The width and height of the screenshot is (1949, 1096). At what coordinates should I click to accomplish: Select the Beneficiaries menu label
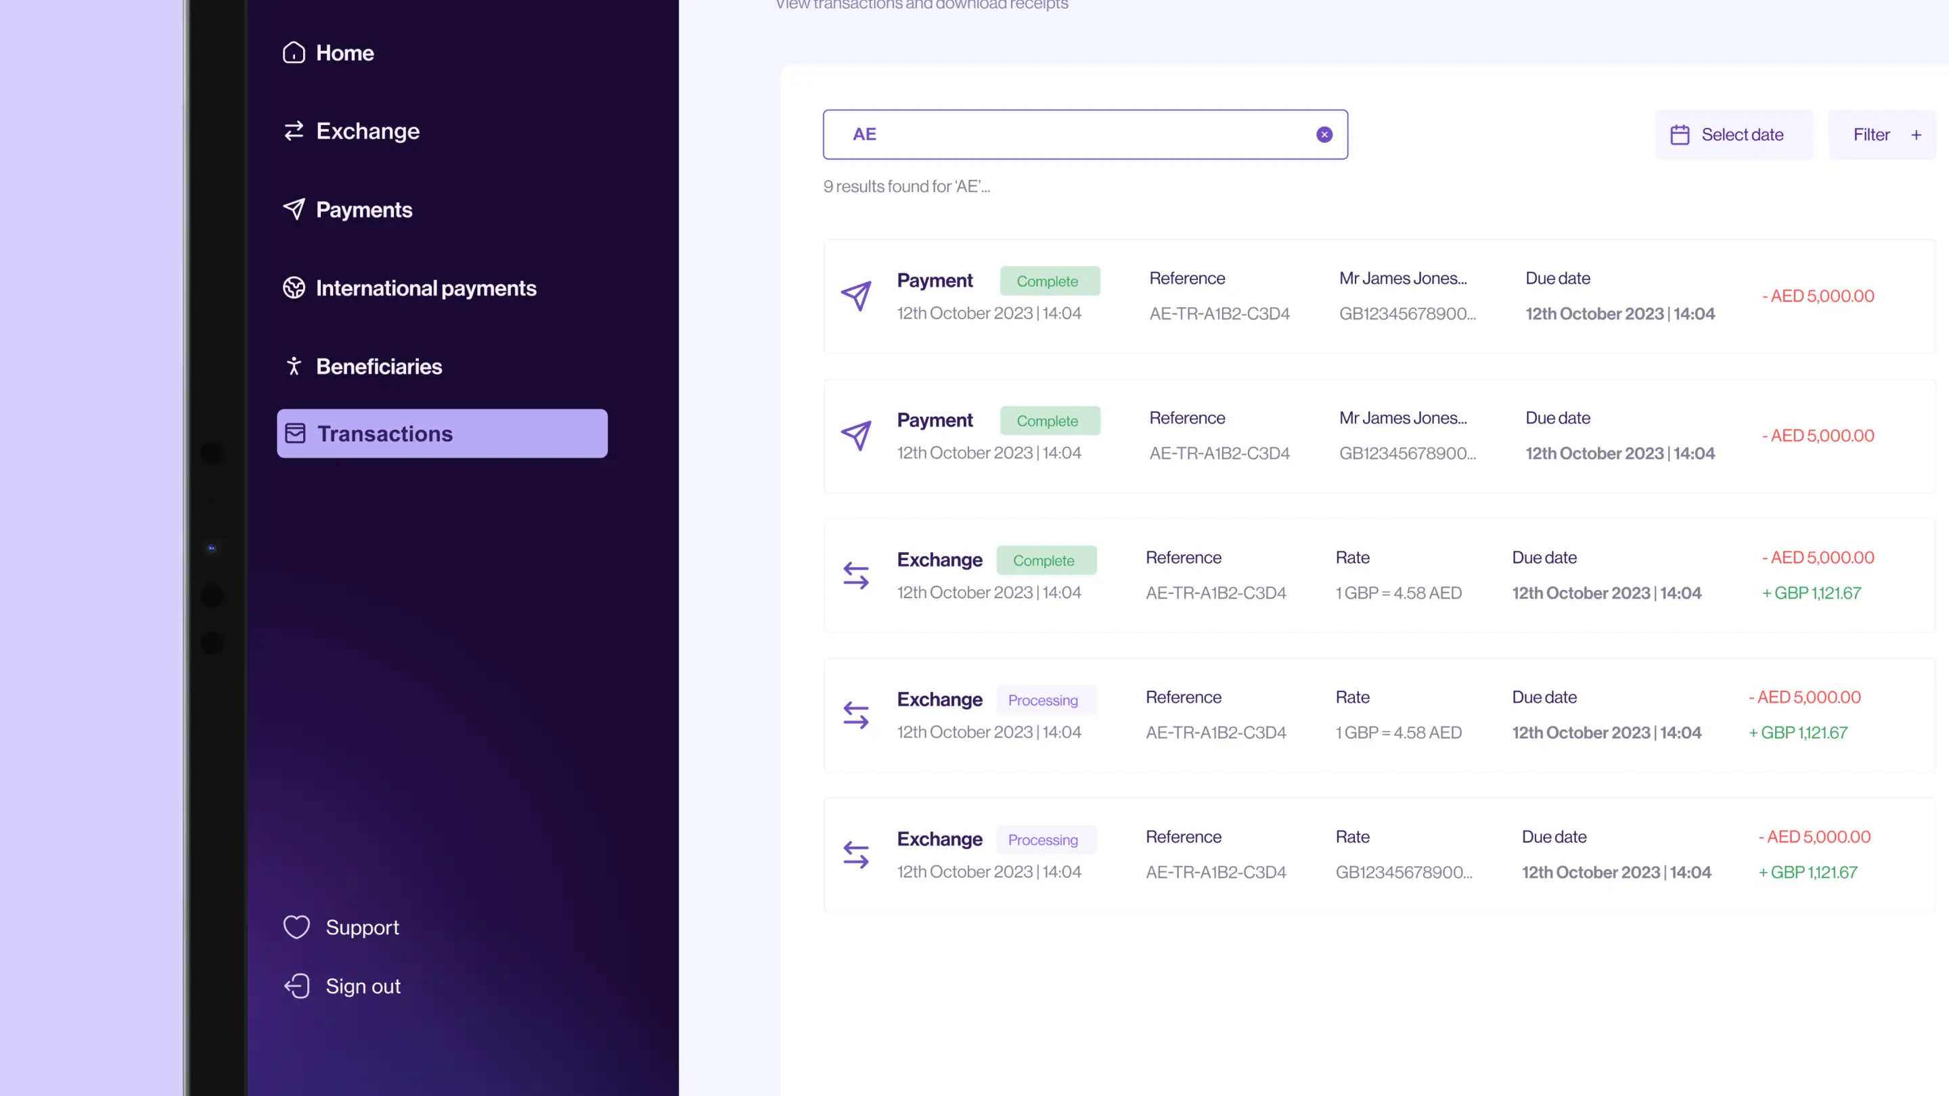pos(378,367)
